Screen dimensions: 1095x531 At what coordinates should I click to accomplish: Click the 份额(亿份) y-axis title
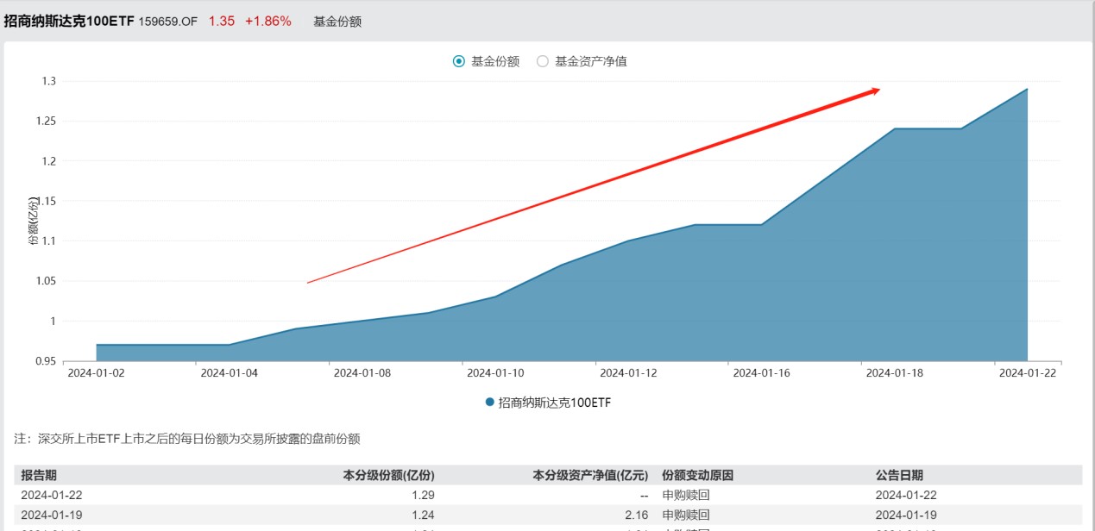[34, 221]
